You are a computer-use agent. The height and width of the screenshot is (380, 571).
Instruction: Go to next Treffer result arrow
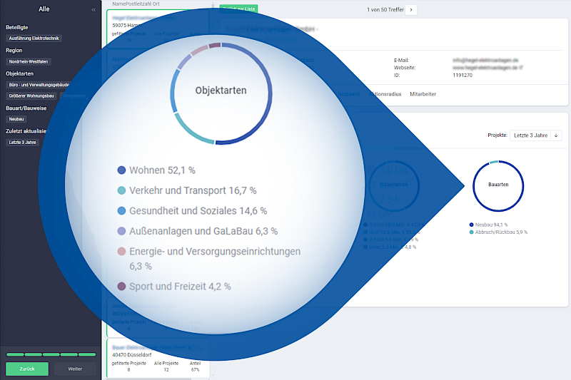click(412, 10)
